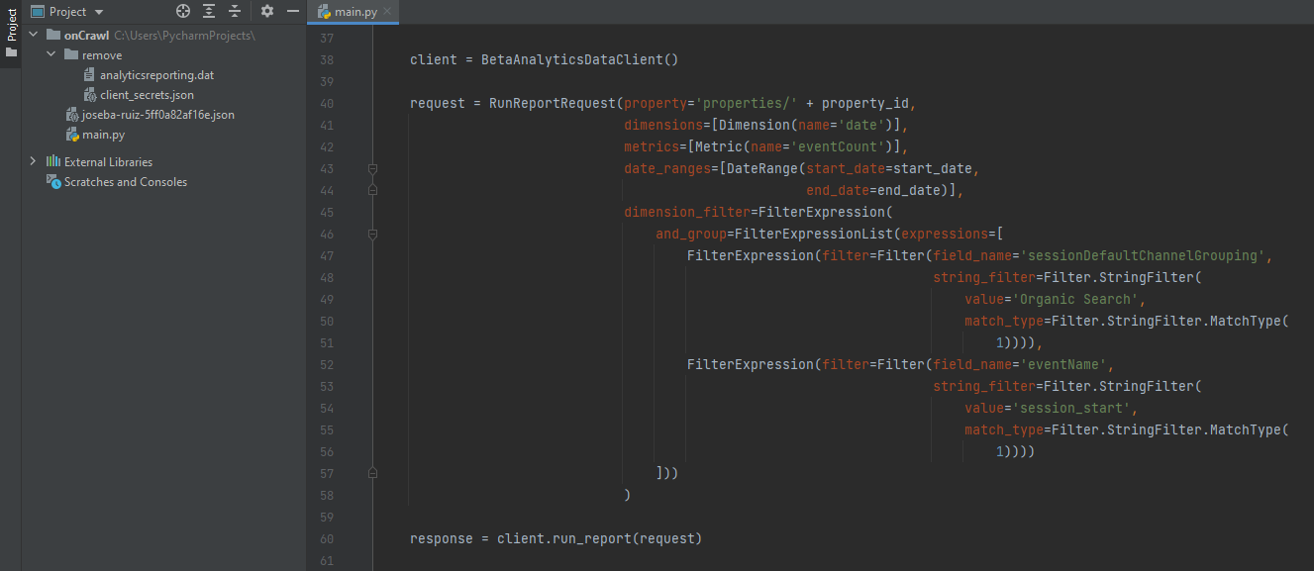Click line number 60 in the editor gutter
The image size is (1314, 571).
pyautogui.click(x=327, y=538)
